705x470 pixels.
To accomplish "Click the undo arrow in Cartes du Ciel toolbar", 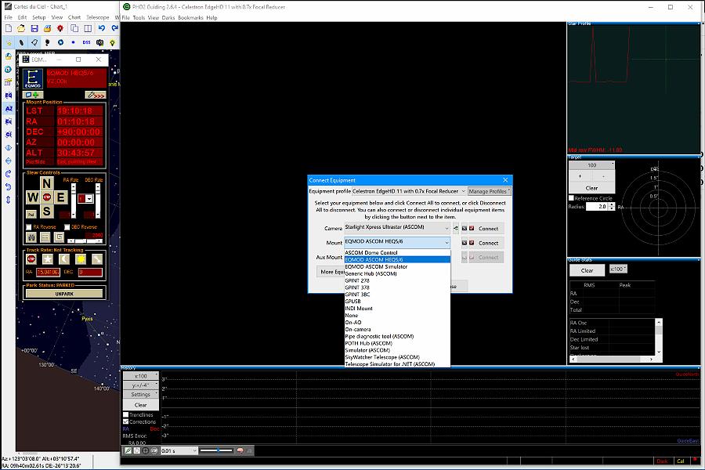I will (102, 28).
